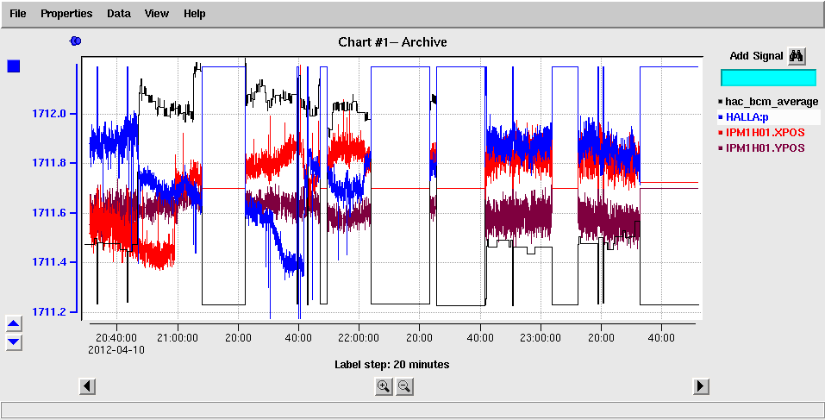Click the zoom in magnifier button
The image size is (825, 420).
(x=384, y=387)
